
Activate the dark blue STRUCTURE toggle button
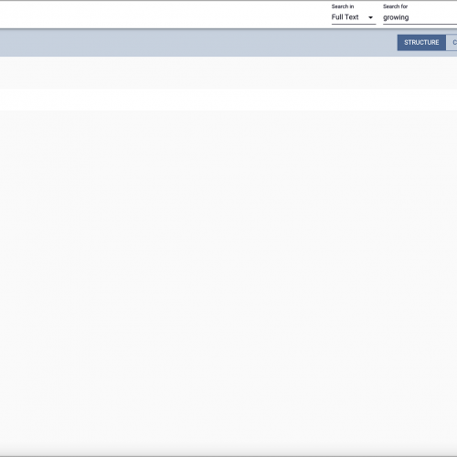pyautogui.click(x=421, y=42)
